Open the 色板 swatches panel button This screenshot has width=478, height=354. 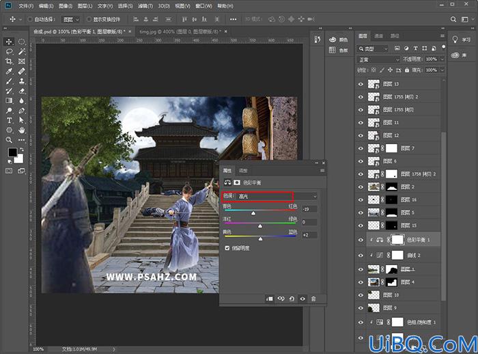339,50
